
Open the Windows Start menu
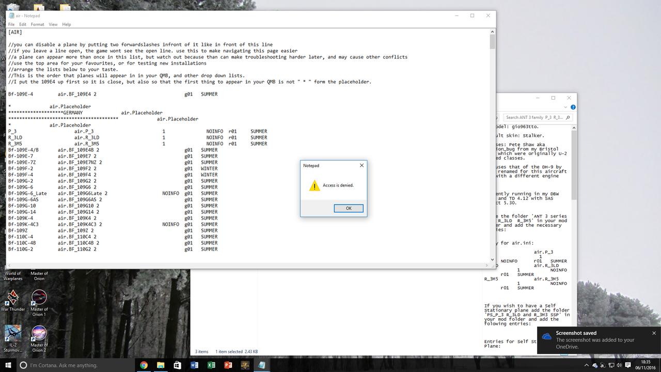point(8,365)
